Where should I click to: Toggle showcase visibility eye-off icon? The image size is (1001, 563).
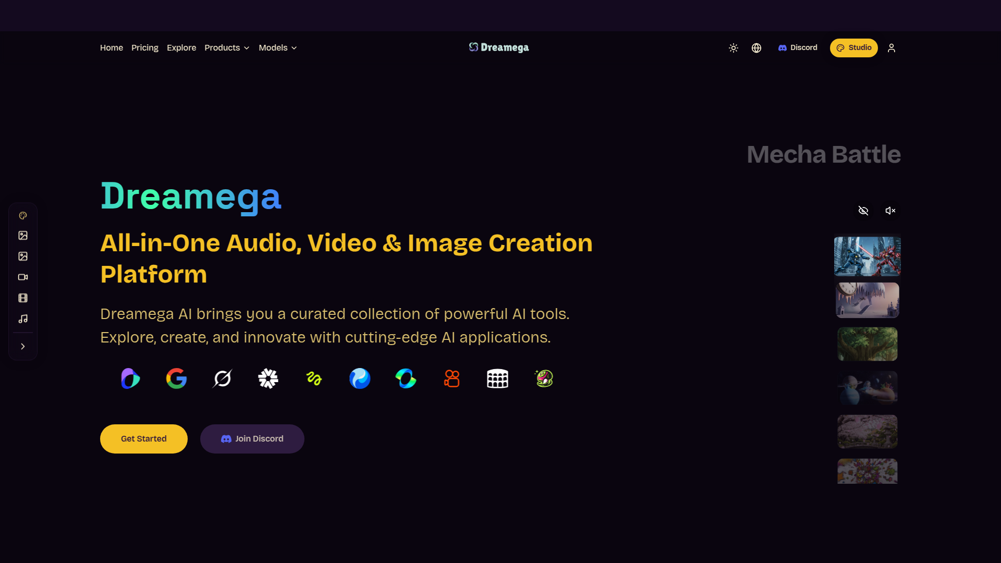[x=863, y=211]
